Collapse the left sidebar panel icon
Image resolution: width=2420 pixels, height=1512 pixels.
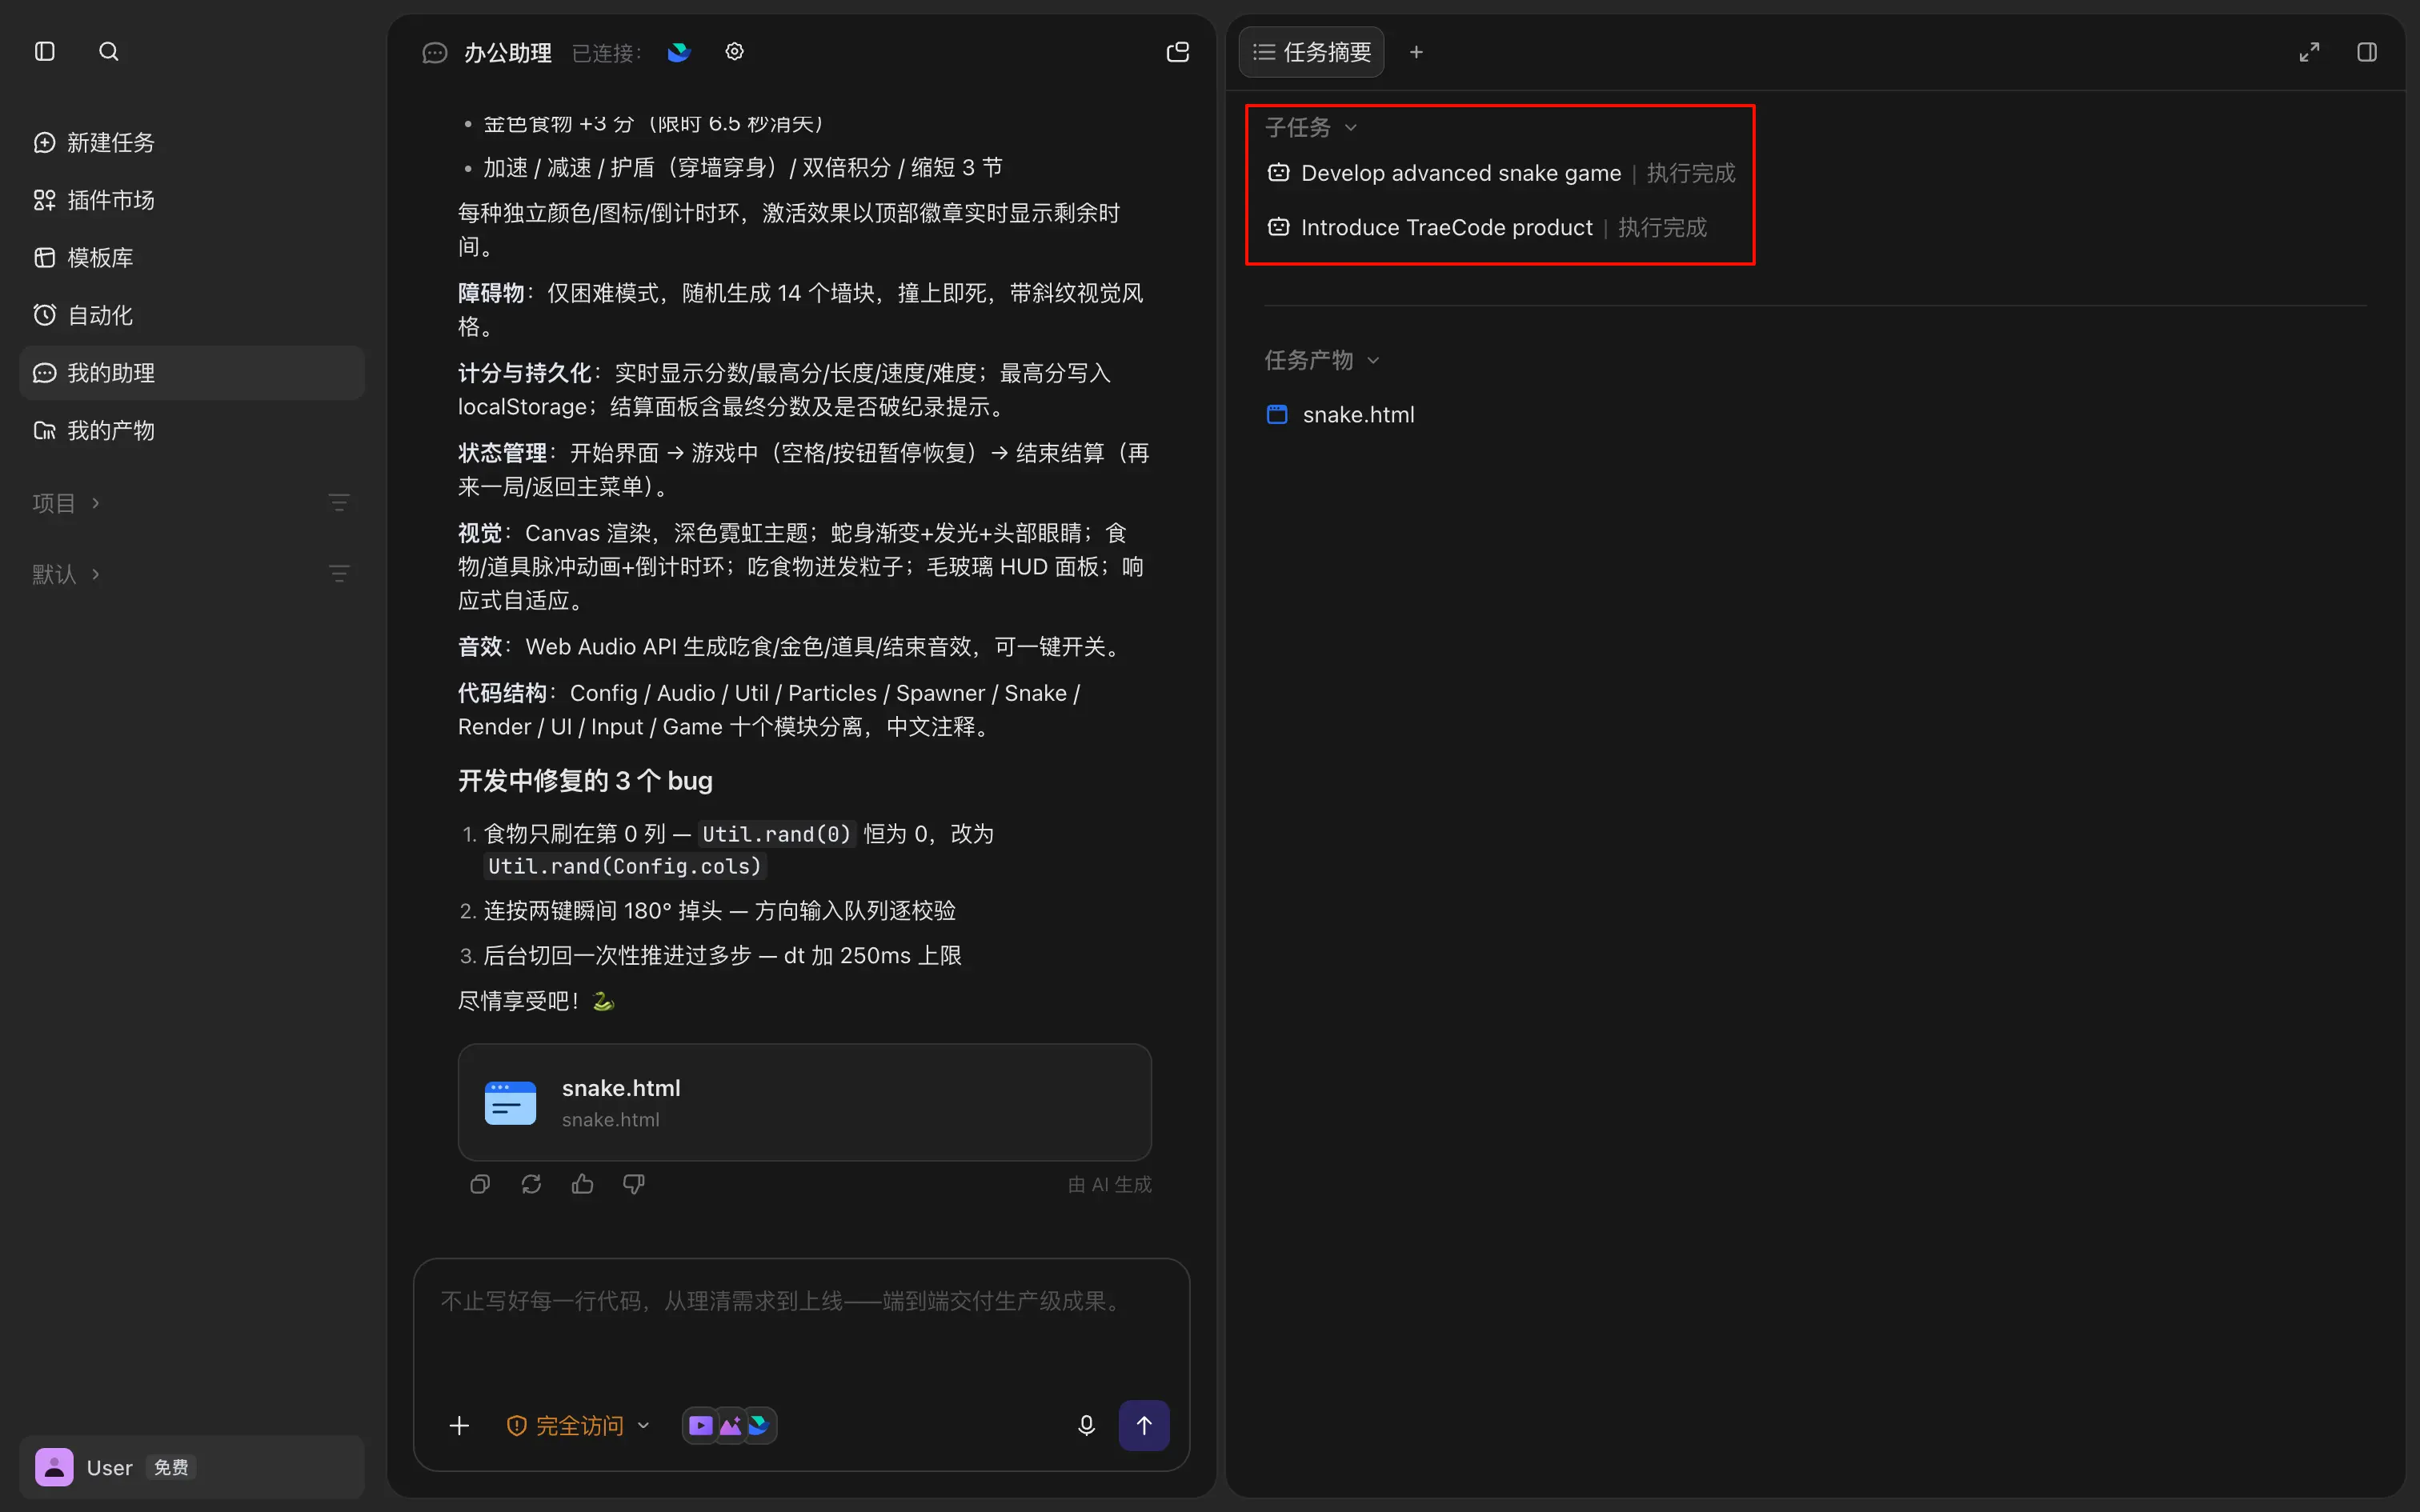(x=45, y=51)
